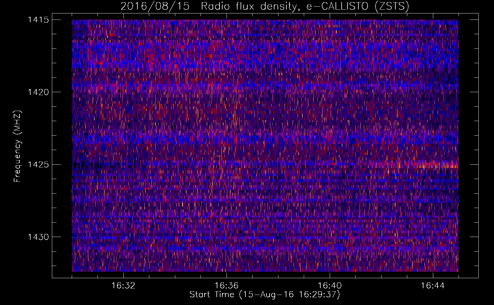Click the '16:32' time axis label
Viewport: 494px width, 305px height.
[x=123, y=286]
